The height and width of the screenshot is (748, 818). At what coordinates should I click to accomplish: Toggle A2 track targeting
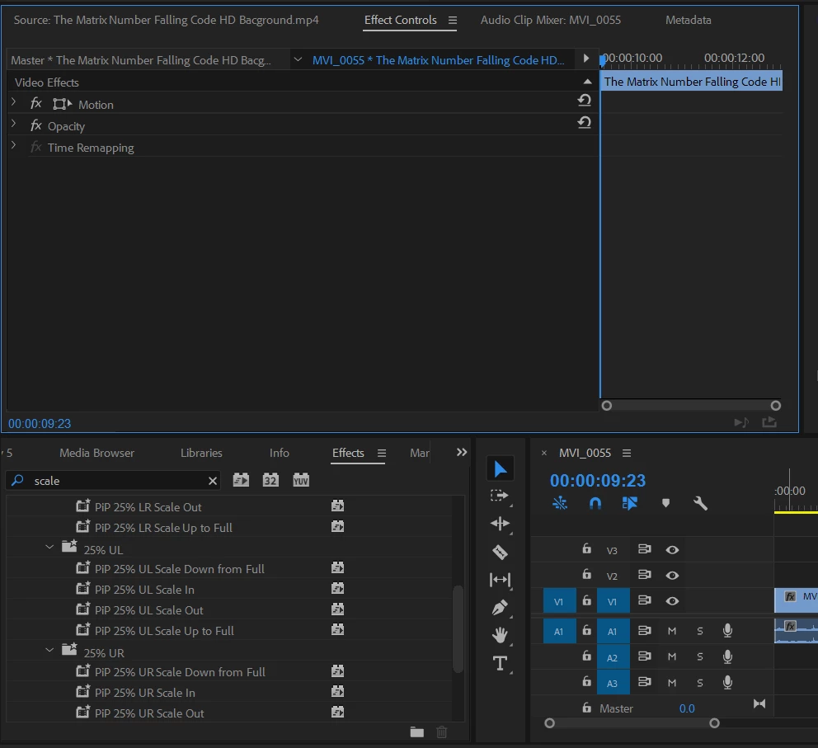click(613, 657)
